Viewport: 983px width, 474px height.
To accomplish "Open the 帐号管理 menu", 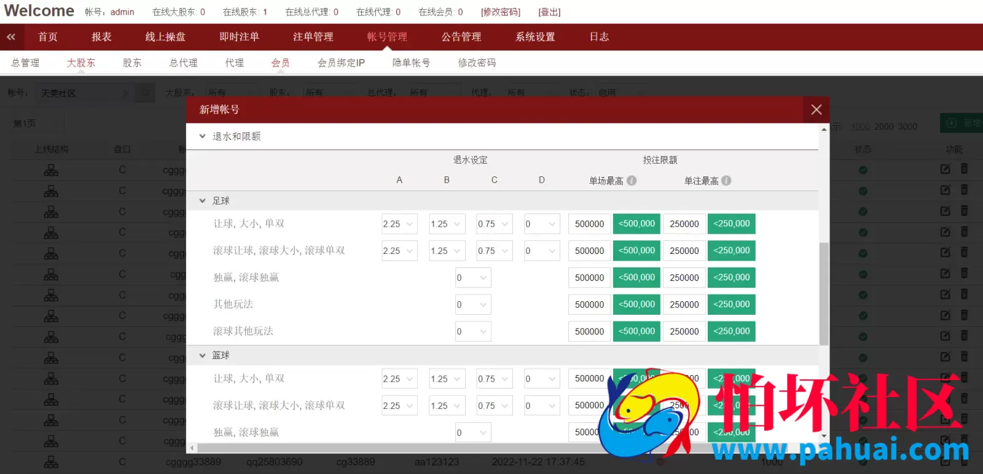I will [387, 37].
